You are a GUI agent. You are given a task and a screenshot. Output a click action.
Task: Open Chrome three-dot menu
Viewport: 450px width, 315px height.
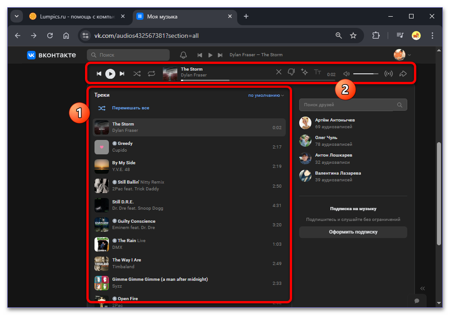point(432,36)
